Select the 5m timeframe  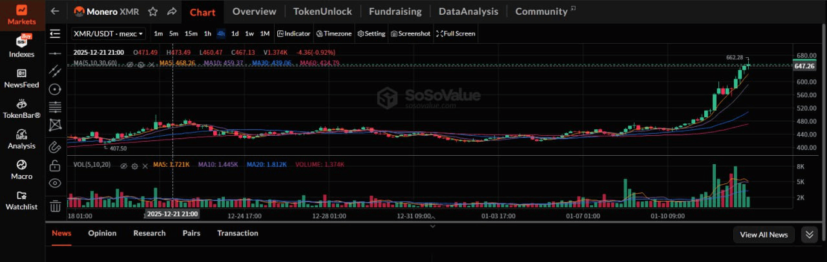pyautogui.click(x=174, y=33)
